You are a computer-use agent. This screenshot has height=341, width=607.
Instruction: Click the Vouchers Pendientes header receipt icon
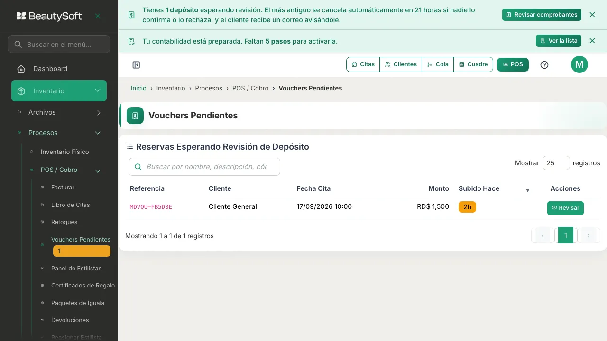pos(135,116)
